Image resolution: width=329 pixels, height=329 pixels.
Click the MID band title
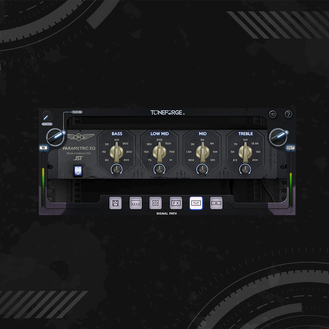point(203,134)
